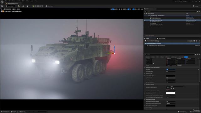Click the General filter tab in Details
The image size is (201, 113).
[147, 57]
